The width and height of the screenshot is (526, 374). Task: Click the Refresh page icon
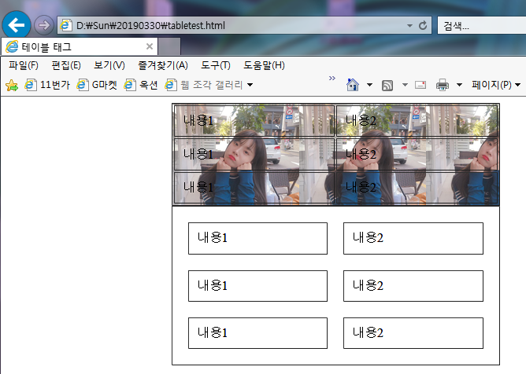pyautogui.click(x=423, y=25)
